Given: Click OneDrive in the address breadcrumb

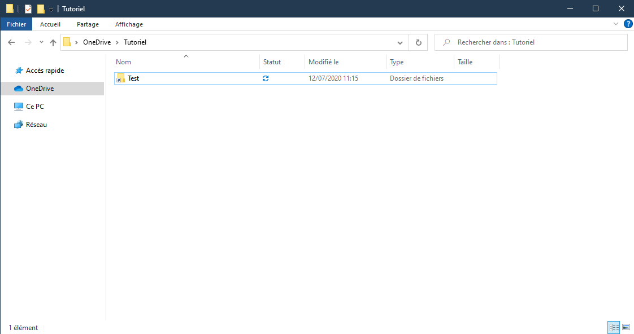Looking at the screenshot, I should click(97, 42).
